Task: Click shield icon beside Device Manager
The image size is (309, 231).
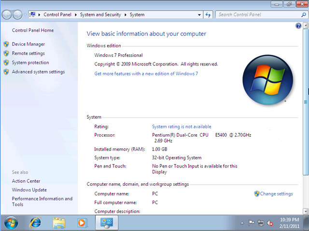Action: coord(6,44)
